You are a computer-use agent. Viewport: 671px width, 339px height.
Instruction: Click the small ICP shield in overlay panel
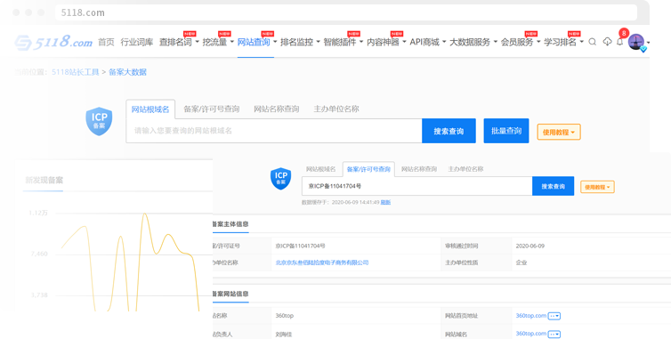click(280, 179)
